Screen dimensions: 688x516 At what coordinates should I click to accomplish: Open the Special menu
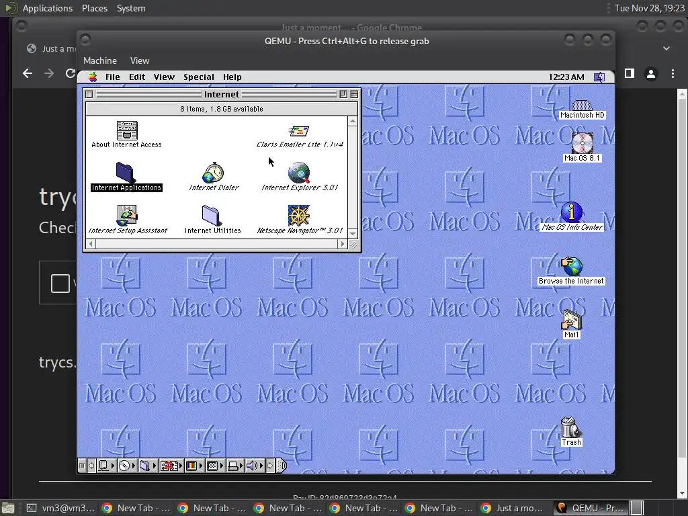(199, 77)
